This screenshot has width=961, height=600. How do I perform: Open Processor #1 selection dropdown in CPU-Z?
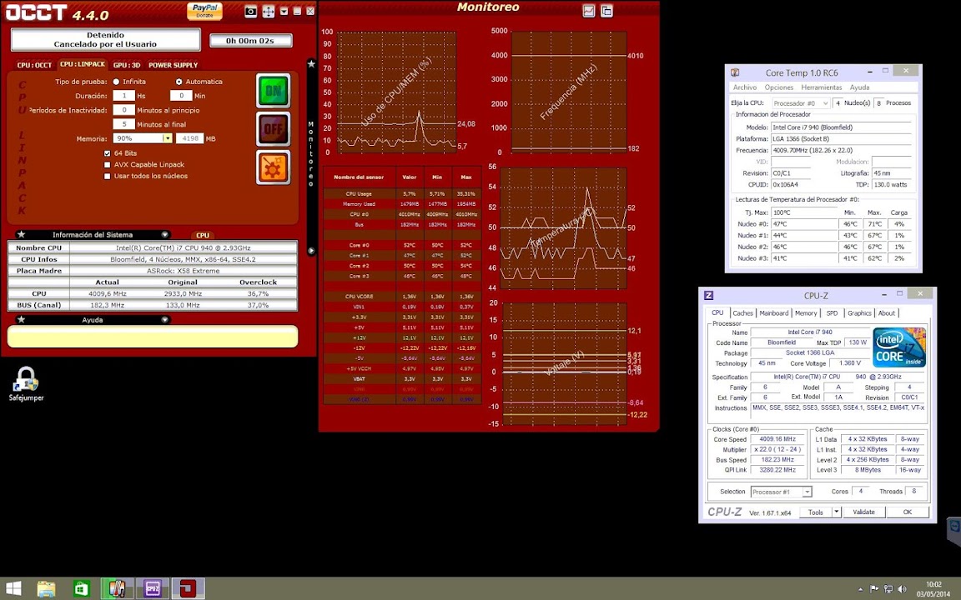tap(782, 492)
